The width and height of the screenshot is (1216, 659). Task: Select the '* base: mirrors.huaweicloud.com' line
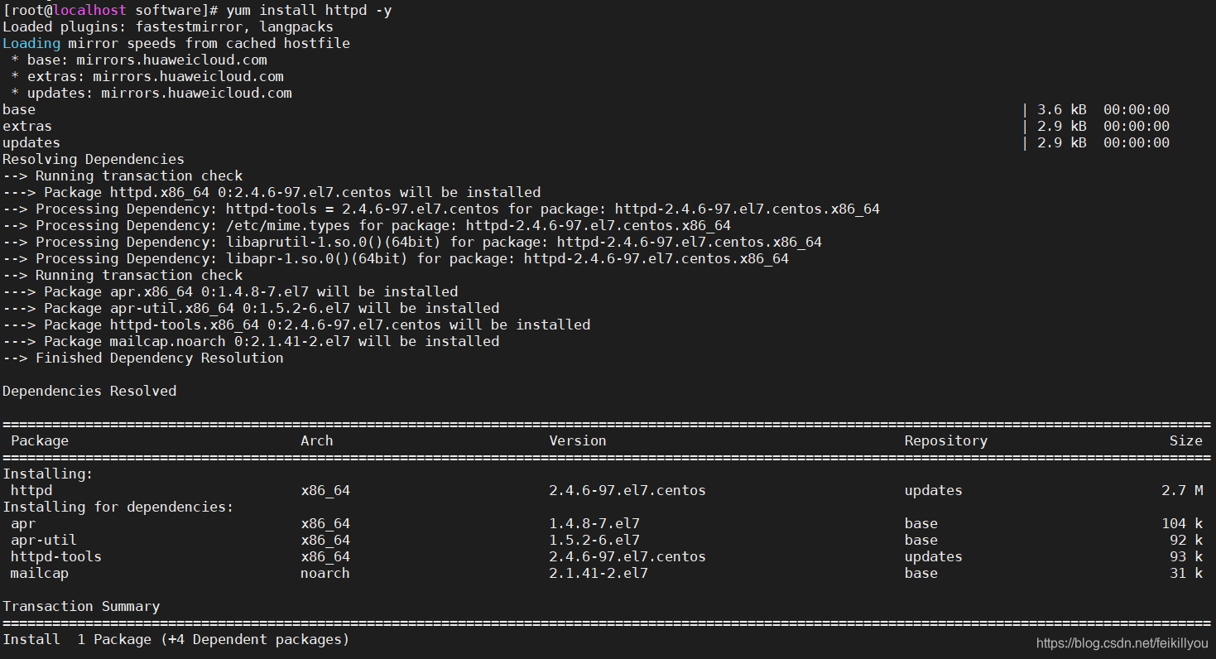click(x=139, y=60)
